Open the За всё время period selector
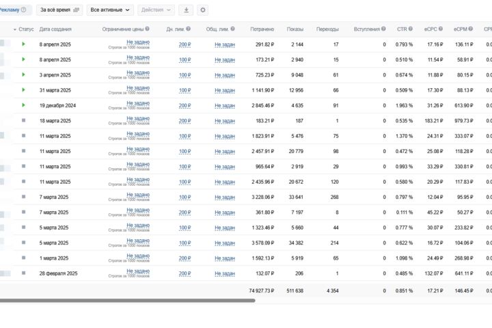 click(59, 10)
